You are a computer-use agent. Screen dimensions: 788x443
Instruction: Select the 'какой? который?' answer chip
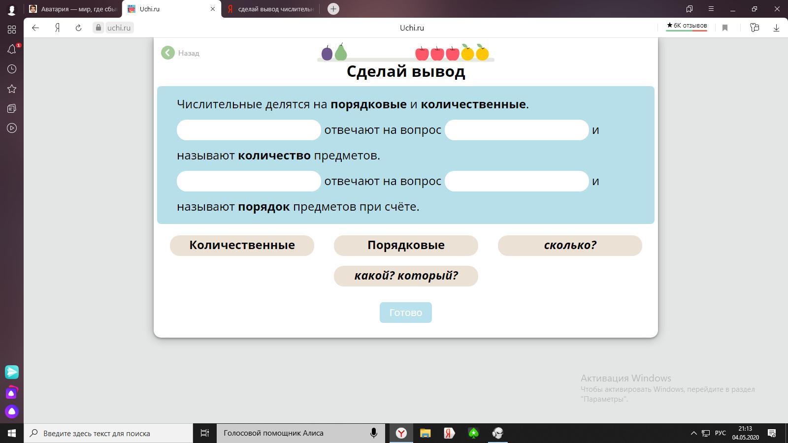(x=406, y=276)
